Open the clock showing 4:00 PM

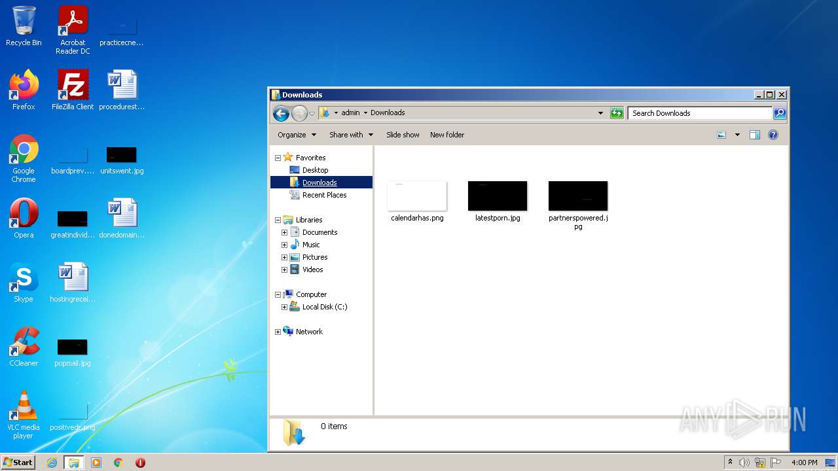pos(804,462)
